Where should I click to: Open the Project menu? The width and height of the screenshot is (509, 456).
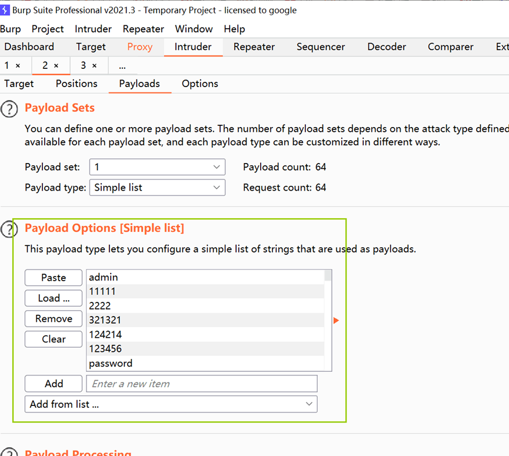(x=48, y=29)
